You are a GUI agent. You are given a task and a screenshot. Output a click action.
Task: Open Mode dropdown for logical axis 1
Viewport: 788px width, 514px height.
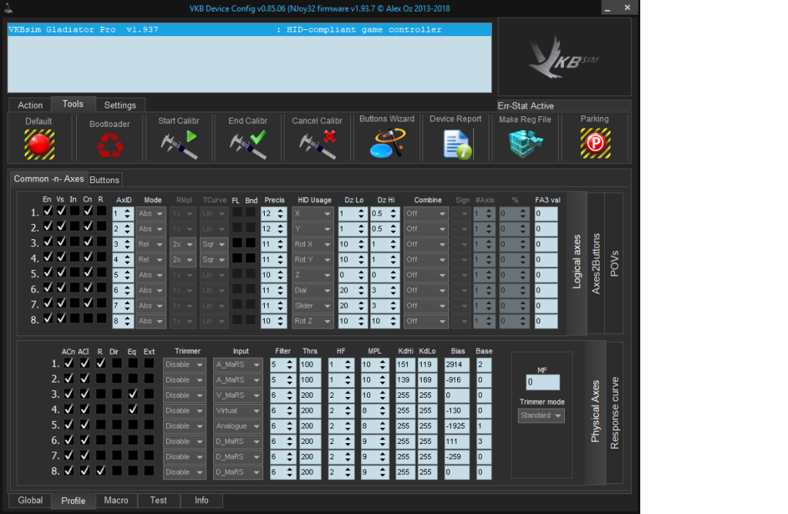pos(151,214)
